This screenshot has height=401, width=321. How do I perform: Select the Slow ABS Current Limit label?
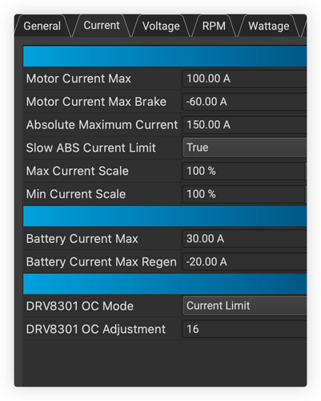[91, 148]
